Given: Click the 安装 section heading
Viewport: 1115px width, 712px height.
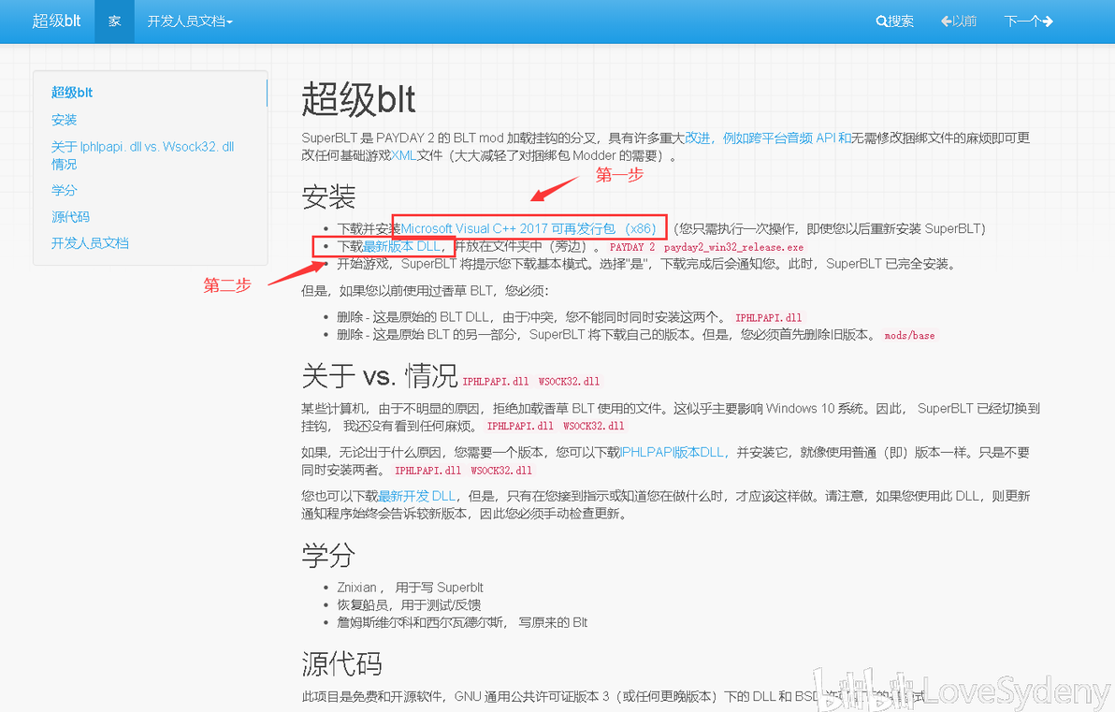Looking at the screenshot, I should (328, 196).
